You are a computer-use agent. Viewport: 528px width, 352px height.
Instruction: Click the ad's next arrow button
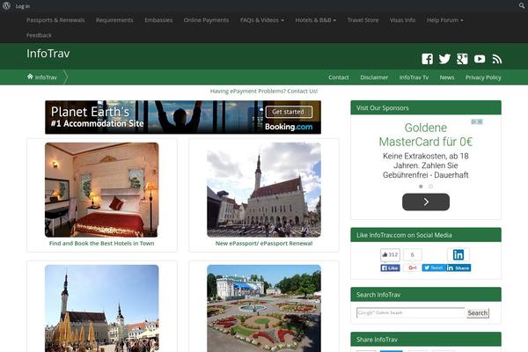coord(426,202)
